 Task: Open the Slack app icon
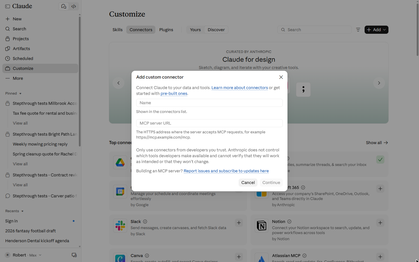tap(120, 226)
